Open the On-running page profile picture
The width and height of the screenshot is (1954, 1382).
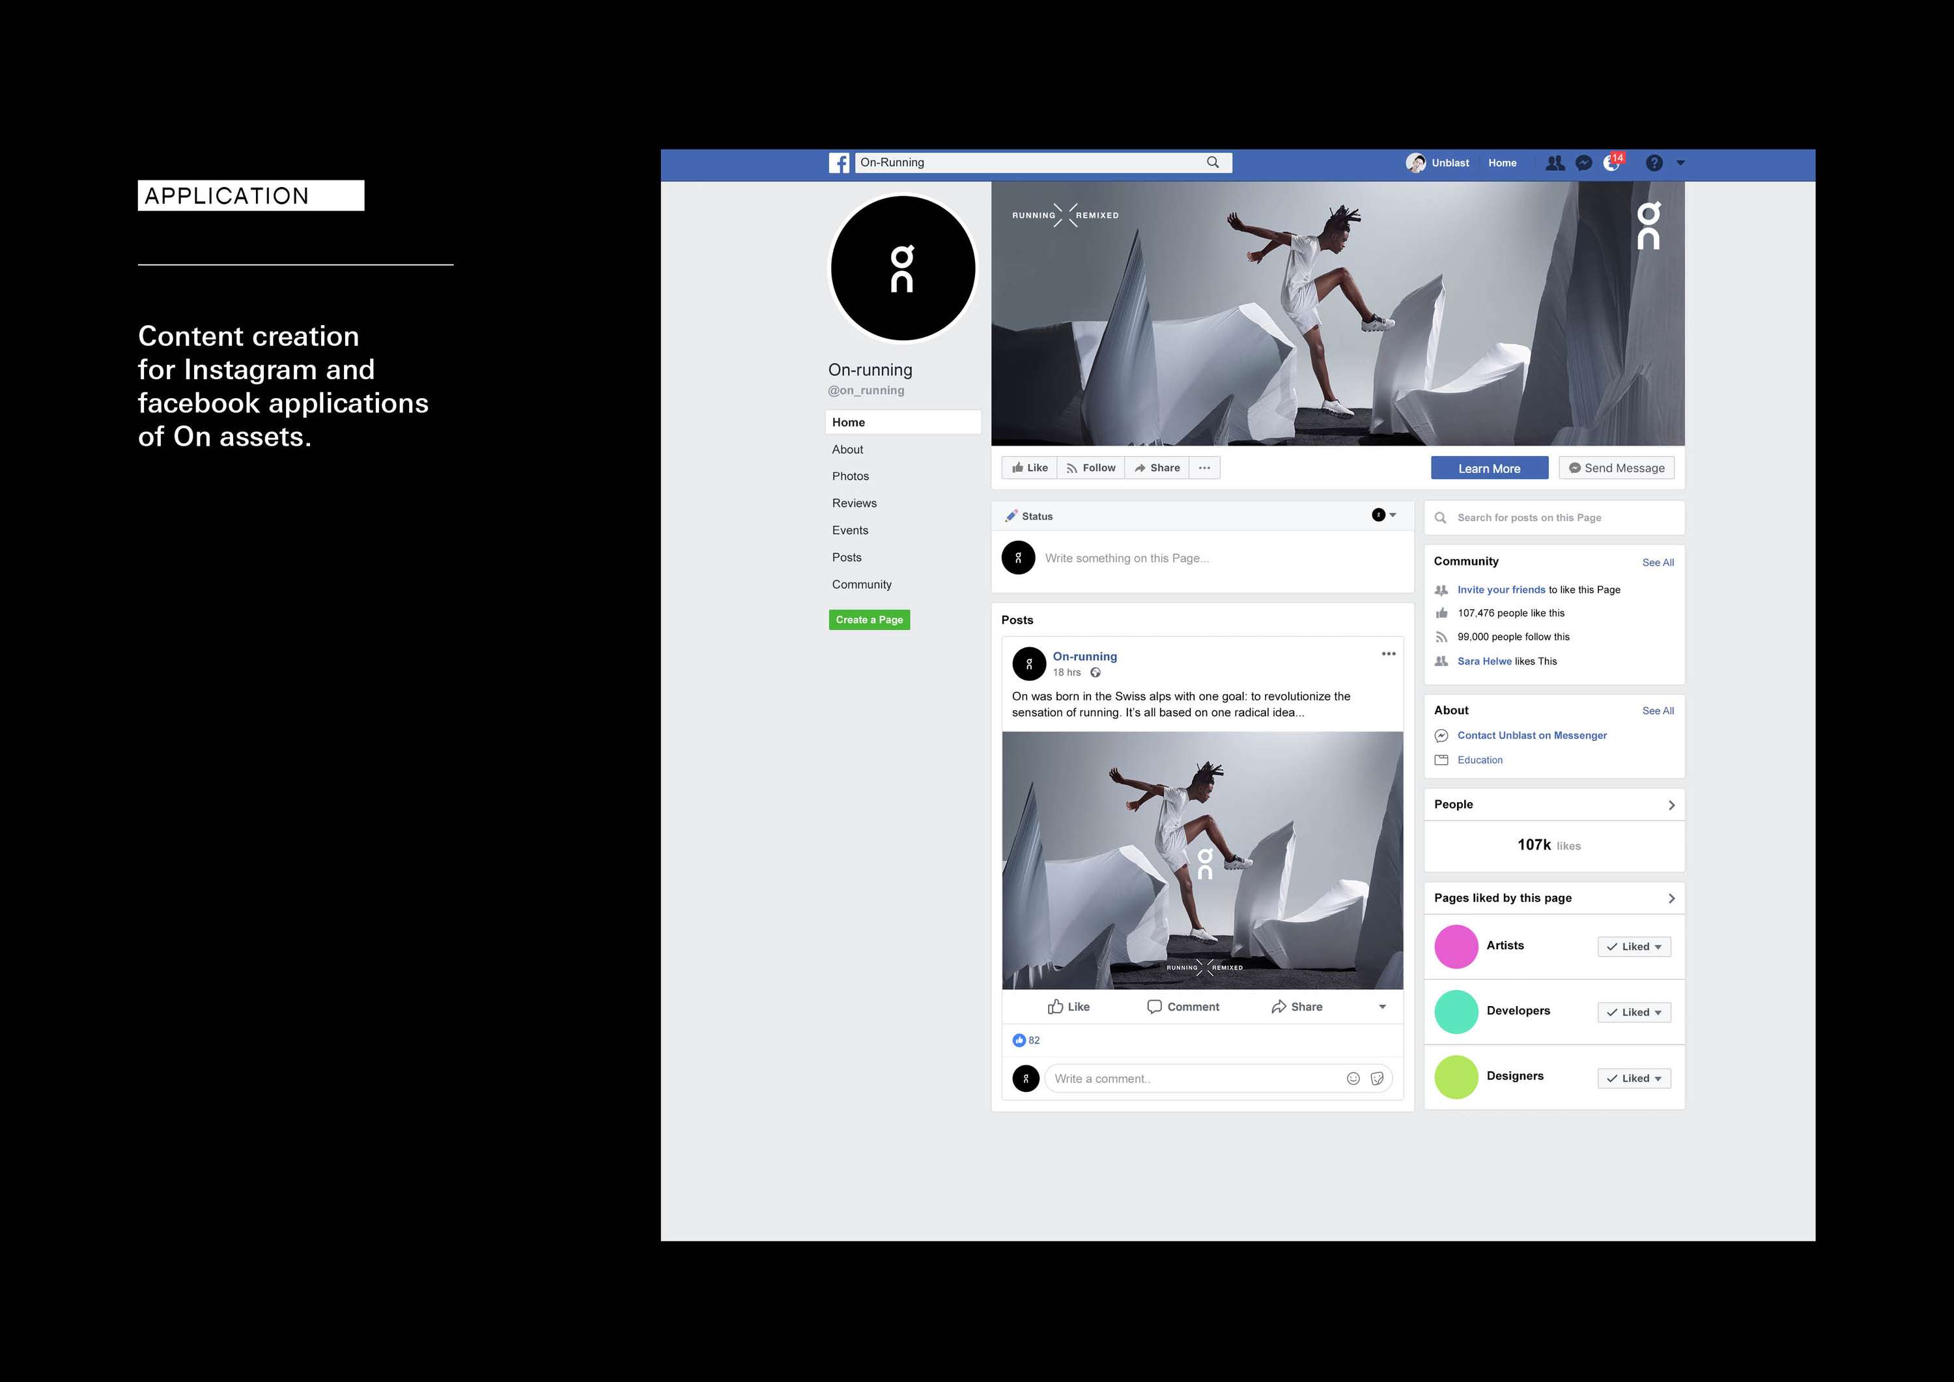coord(903,268)
